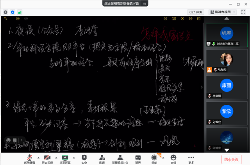Open the 演讲者视图 view dropdown
Viewport: 250px width, 165px height.
[x=222, y=12]
